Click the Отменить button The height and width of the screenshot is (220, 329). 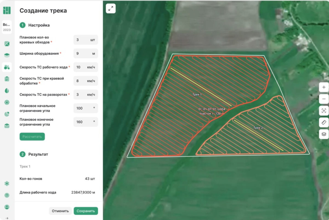60,211
